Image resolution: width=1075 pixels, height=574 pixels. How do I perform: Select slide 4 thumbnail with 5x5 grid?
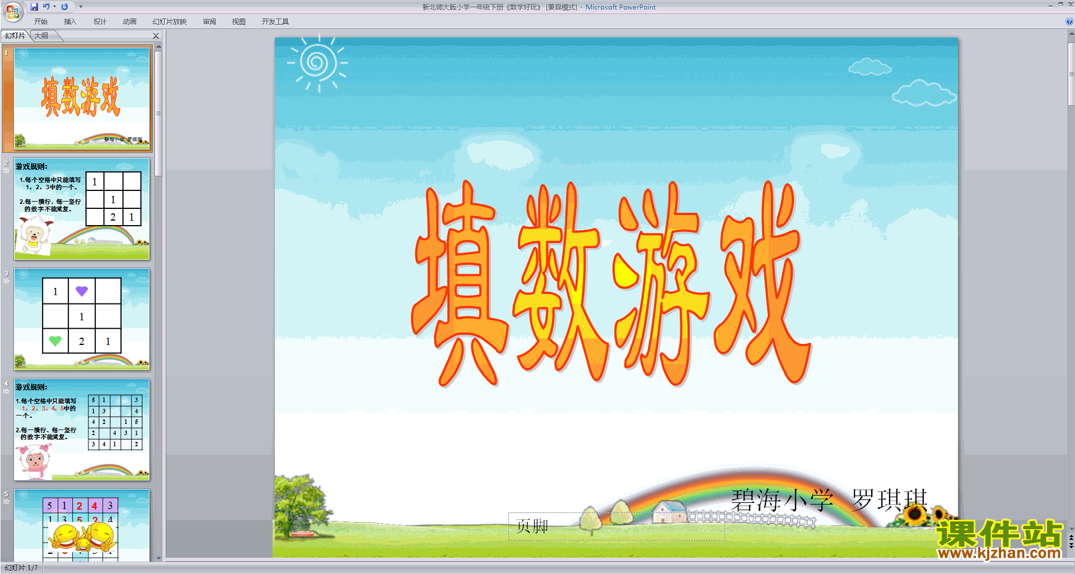point(82,430)
